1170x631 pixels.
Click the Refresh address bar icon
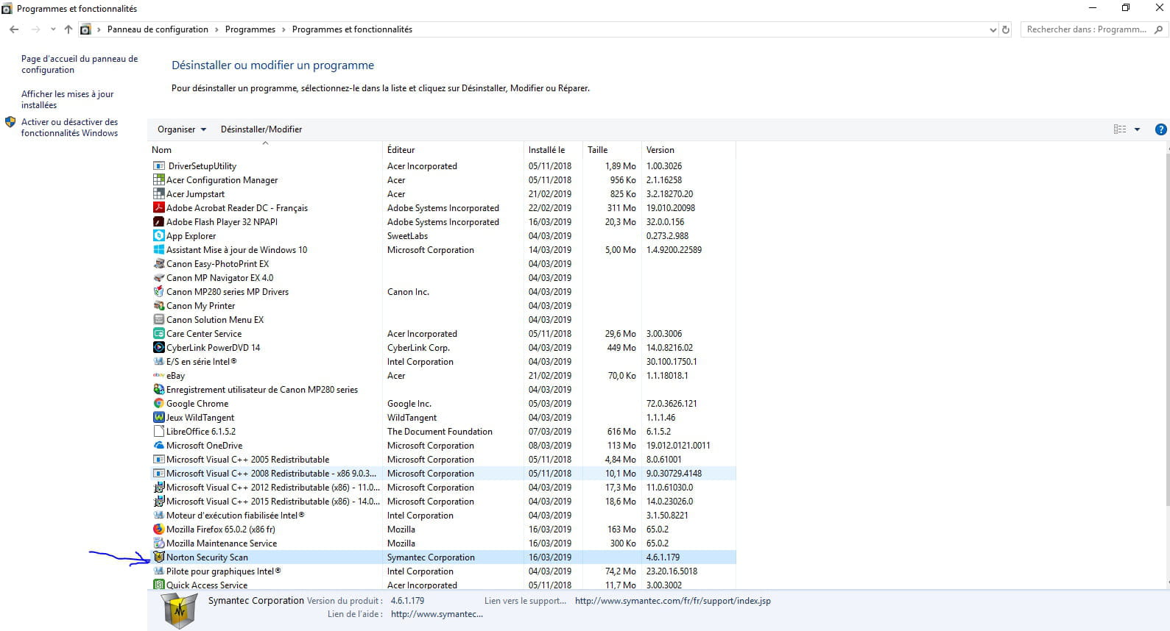click(1006, 29)
